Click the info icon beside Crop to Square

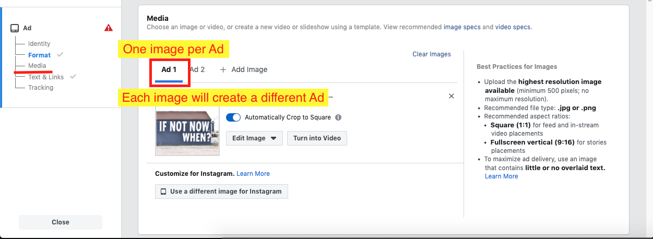pos(338,117)
